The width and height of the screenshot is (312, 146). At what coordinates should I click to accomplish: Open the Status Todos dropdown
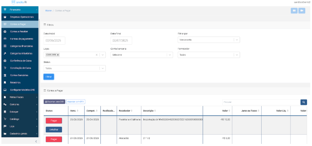75,68
